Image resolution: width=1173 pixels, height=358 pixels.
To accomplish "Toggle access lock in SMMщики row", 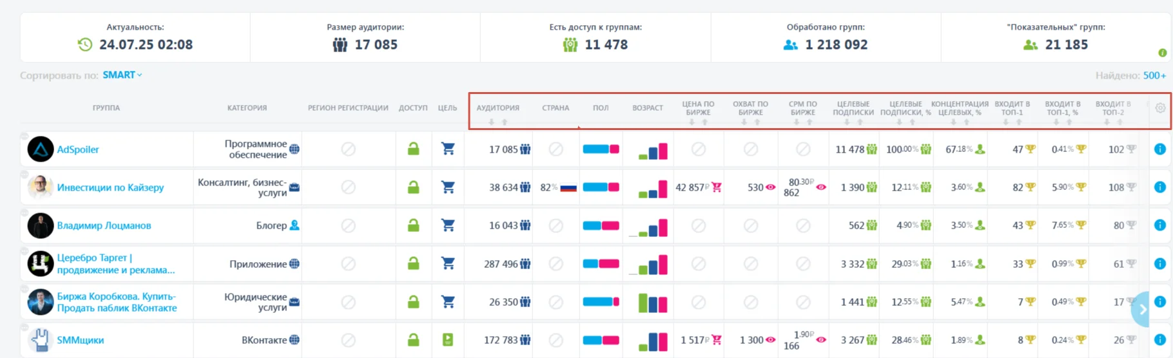I will point(413,340).
